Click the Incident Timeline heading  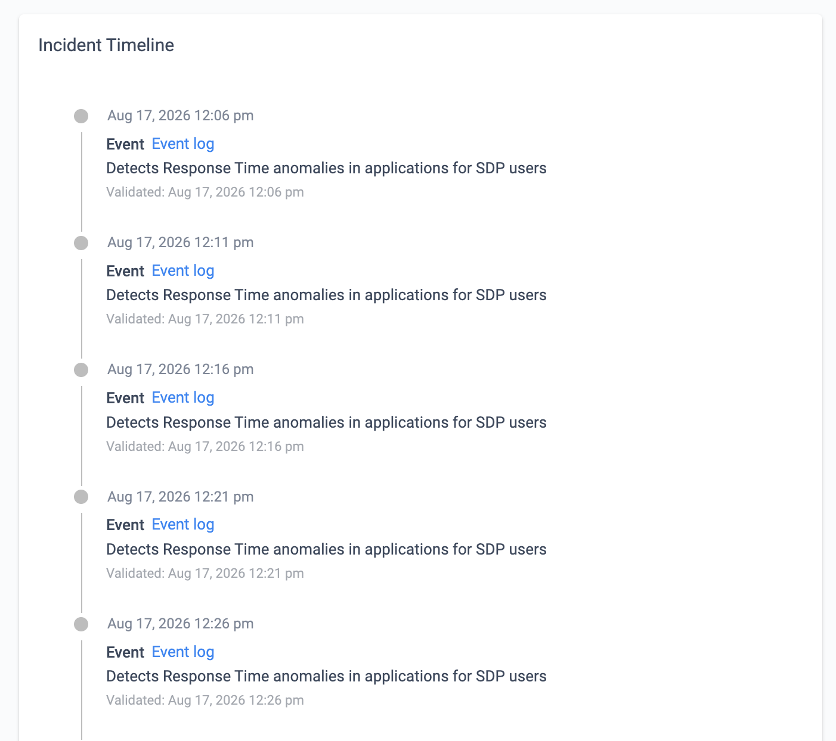pos(106,45)
